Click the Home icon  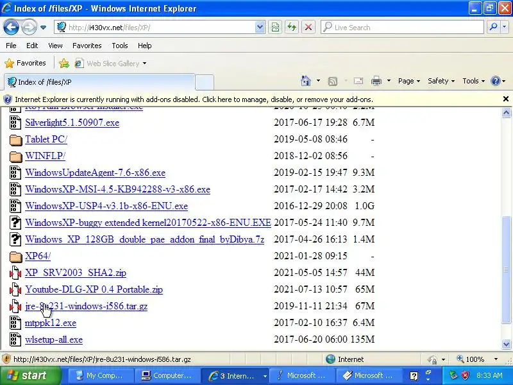click(x=306, y=81)
